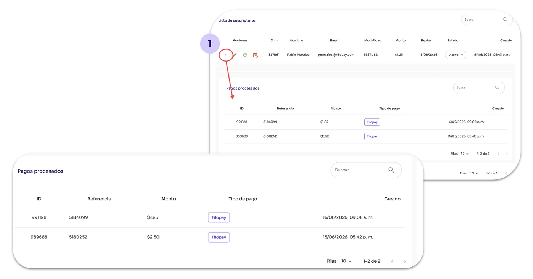
Task: Click the Creado header in the enlarged payments panel
Action: 392,199
